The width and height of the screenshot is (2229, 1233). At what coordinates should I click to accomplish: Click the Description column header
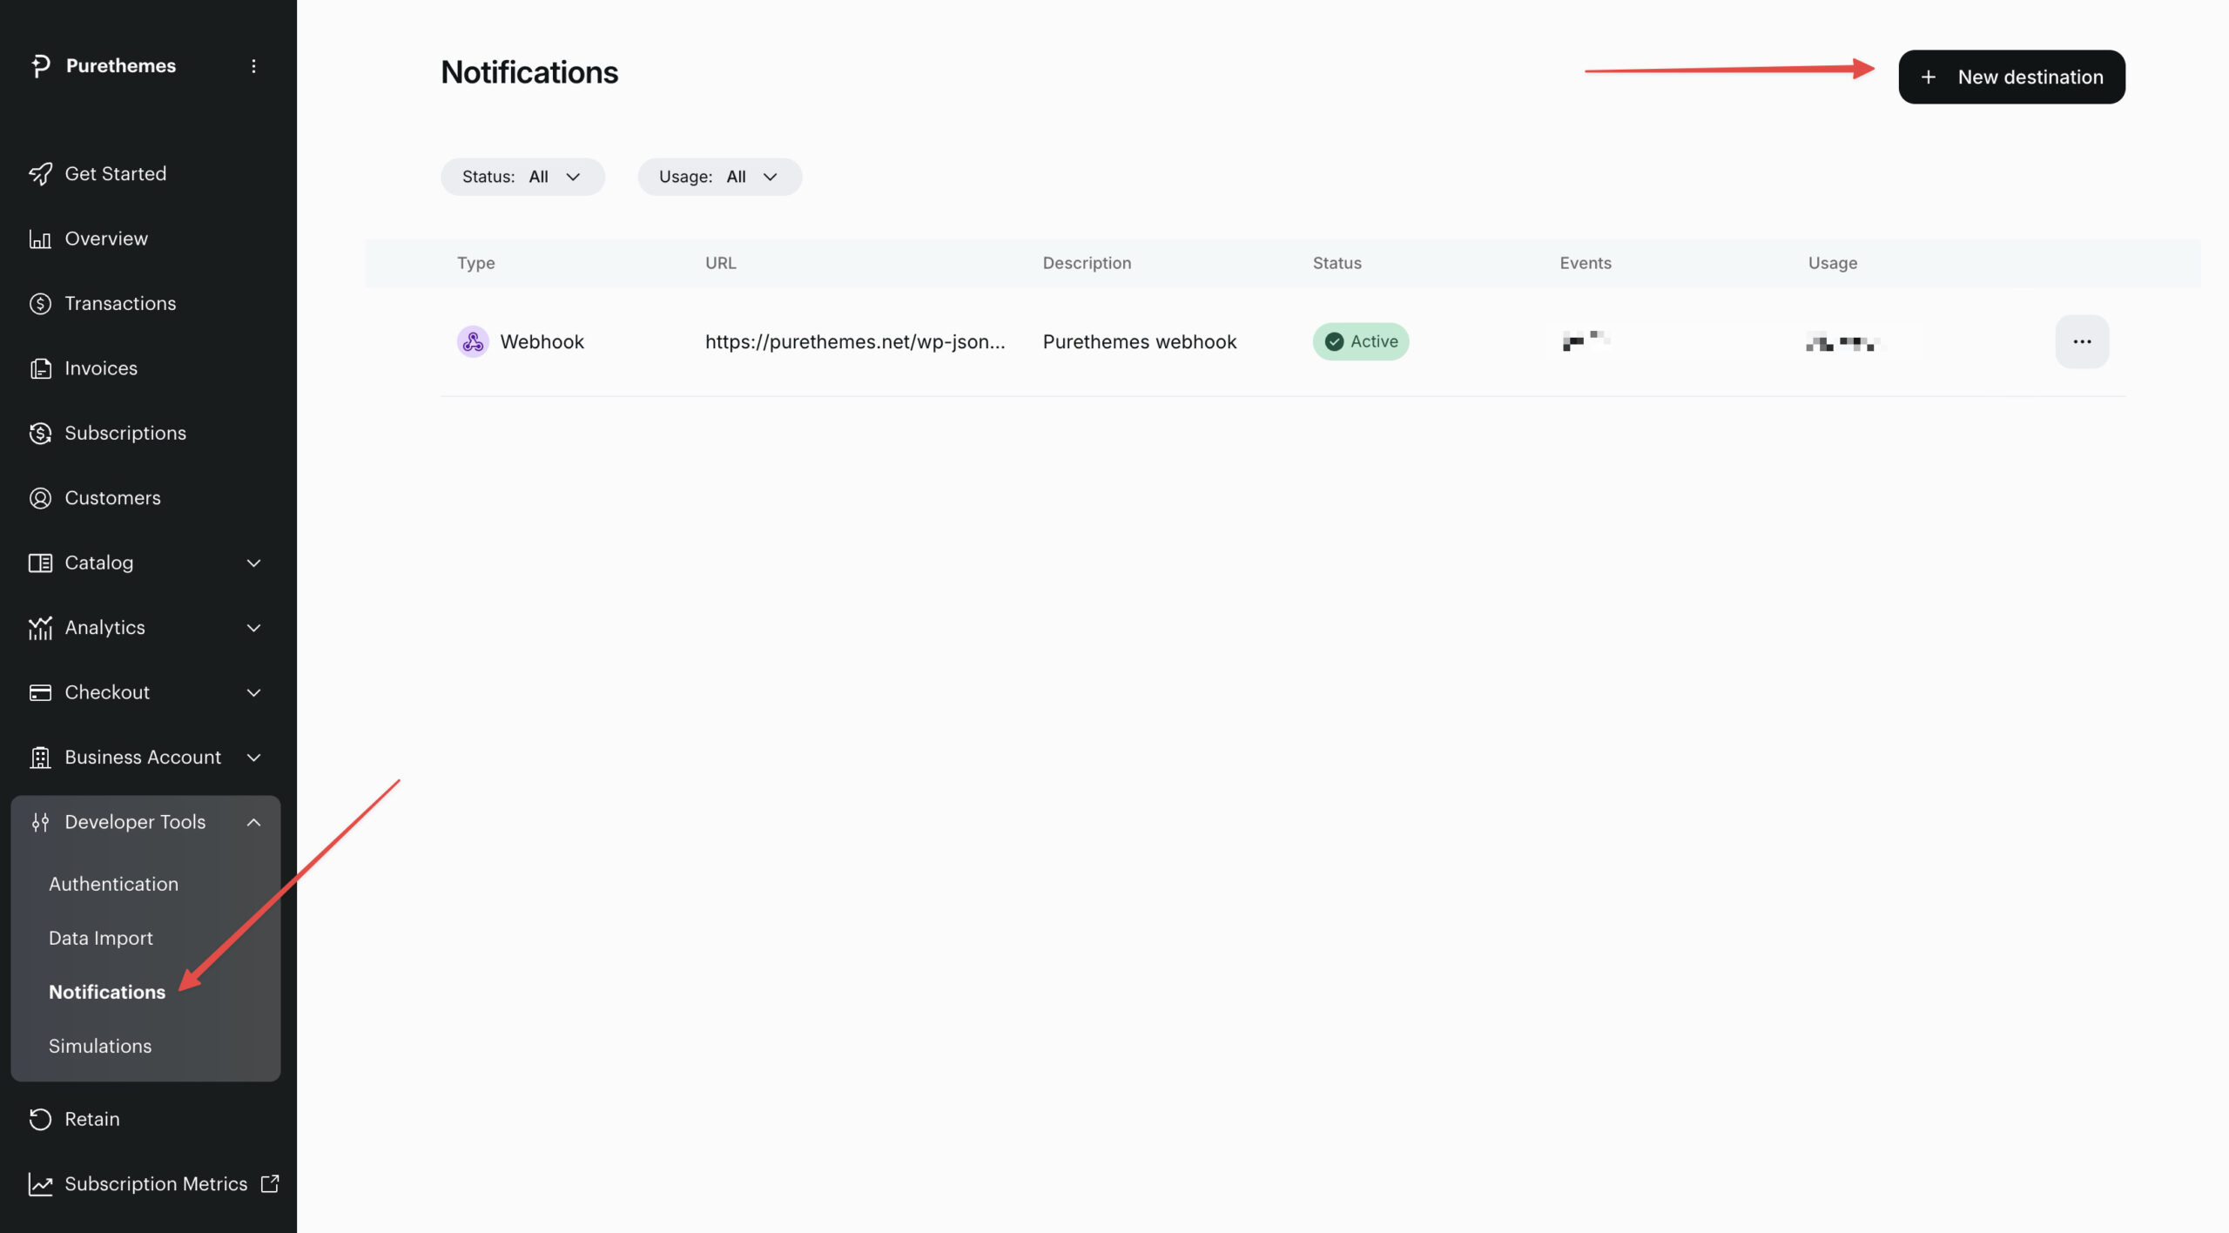click(1088, 263)
